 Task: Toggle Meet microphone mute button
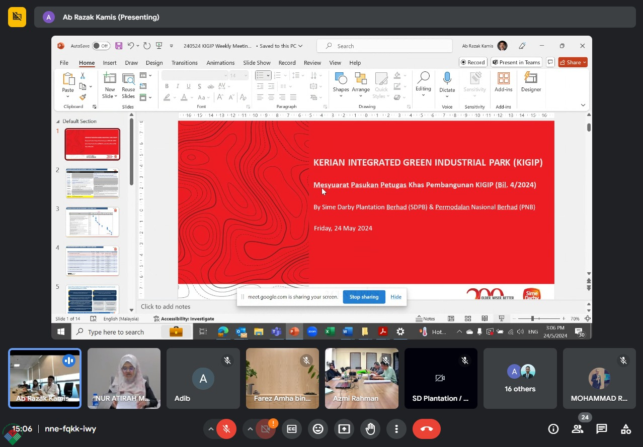(x=226, y=429)
